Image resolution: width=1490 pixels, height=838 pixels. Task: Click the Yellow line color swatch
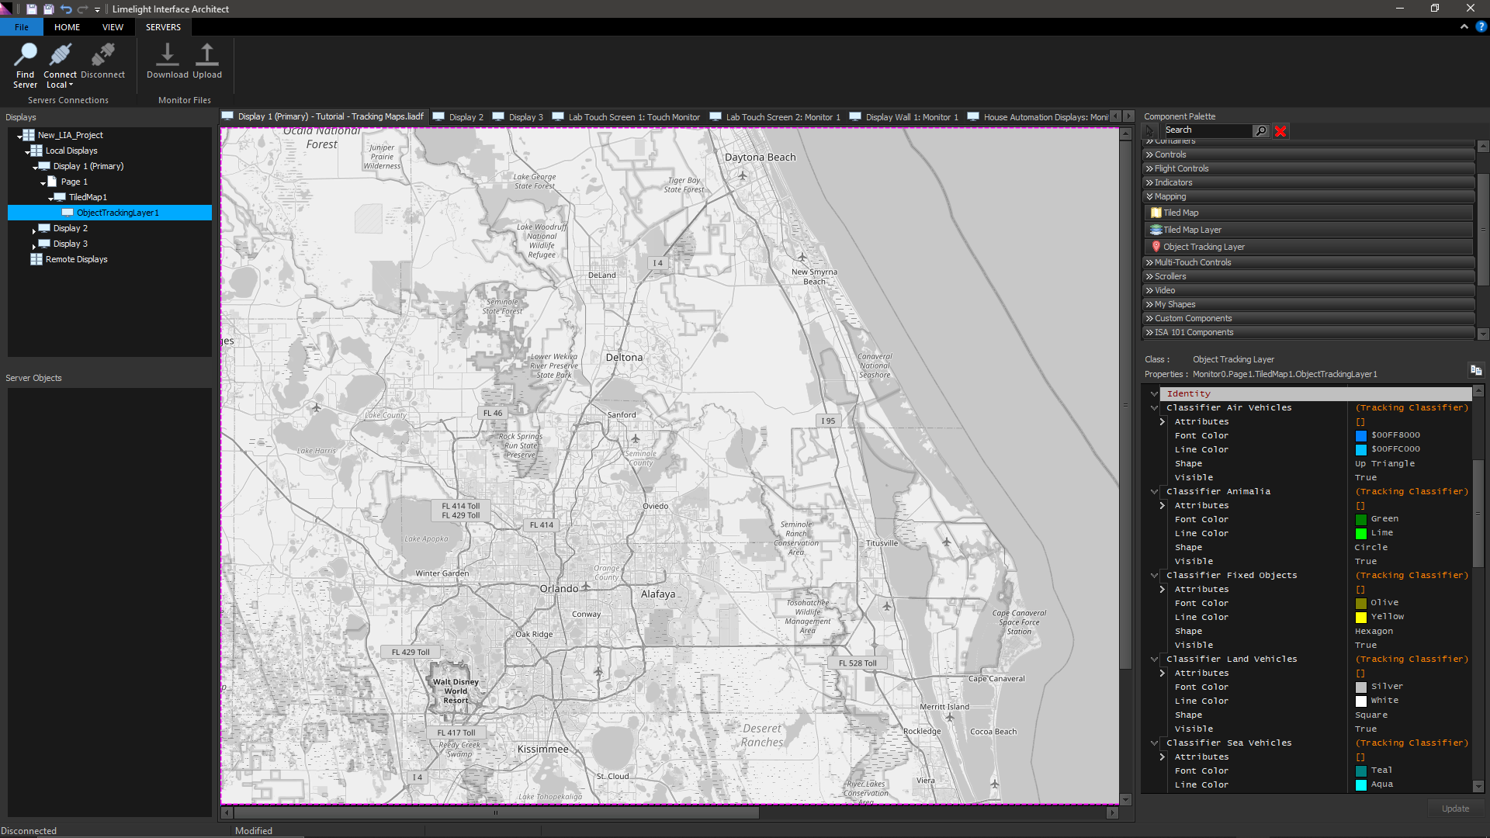[1361, 618]
